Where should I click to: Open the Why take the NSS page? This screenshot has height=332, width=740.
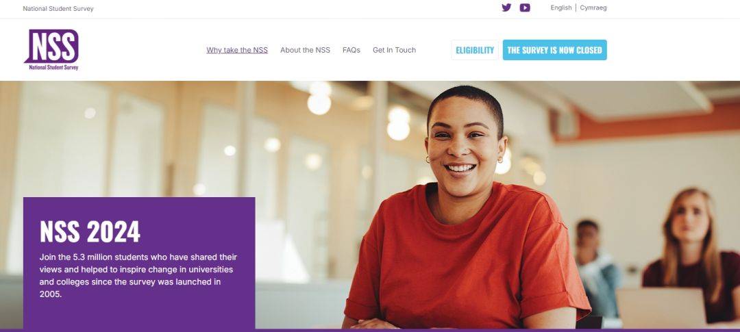[x=237, y=50]
